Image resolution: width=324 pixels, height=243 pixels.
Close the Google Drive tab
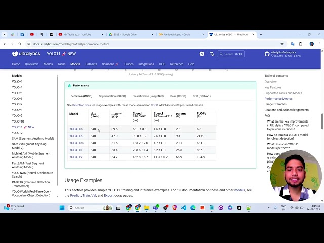click(x=153, y=35)
